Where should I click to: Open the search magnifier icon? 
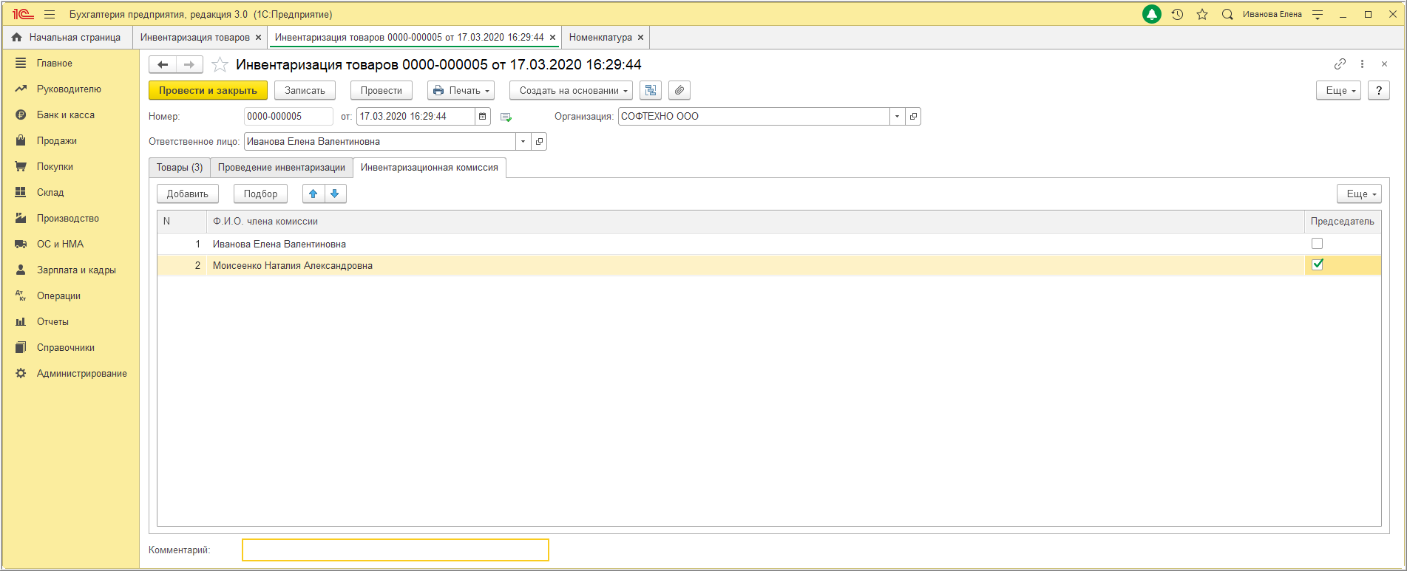tap(1227, 14)
